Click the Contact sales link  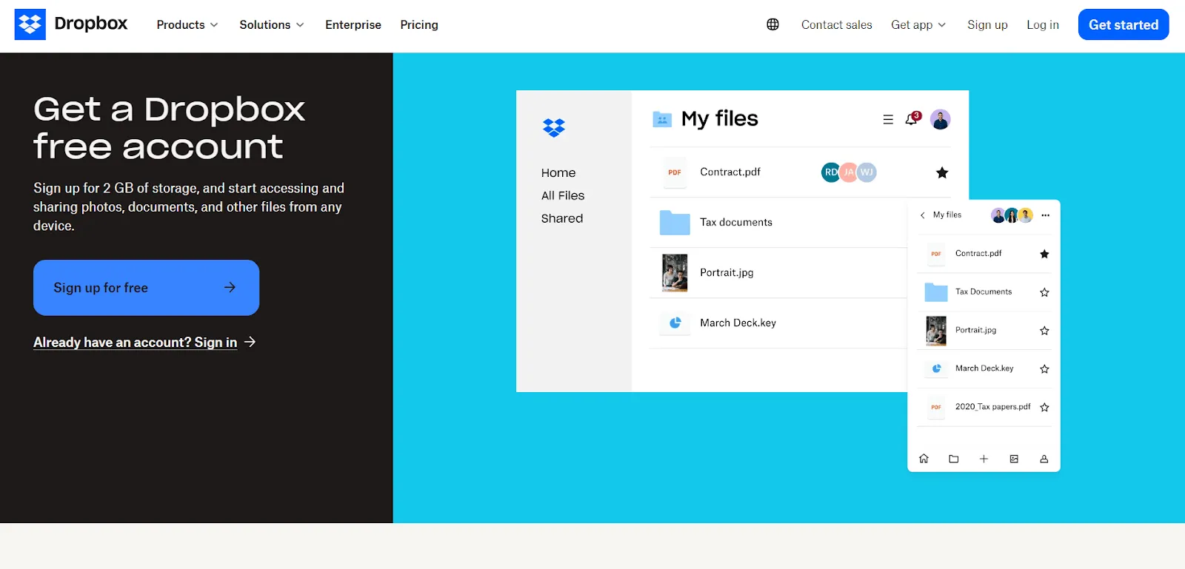[x=837, y=24]
